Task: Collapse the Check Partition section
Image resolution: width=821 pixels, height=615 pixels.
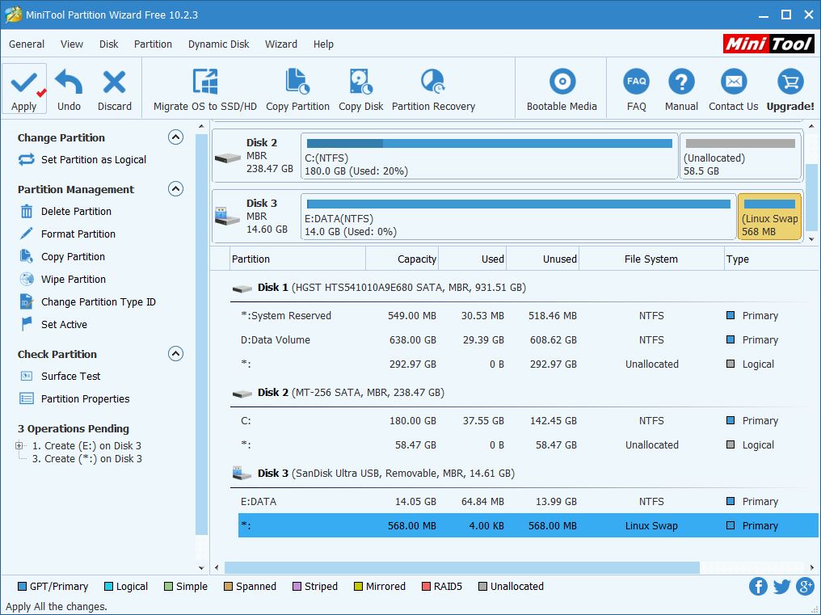Action: click(x=175, y=354)
